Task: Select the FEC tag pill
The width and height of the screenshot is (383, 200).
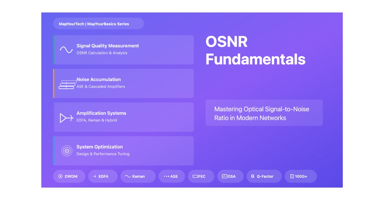Action: tap(201, 176)
